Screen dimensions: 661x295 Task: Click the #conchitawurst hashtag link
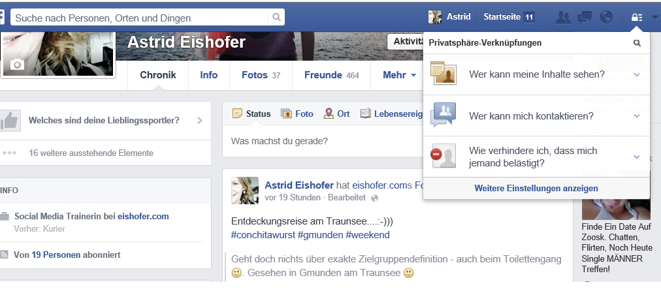click(263, 235)
